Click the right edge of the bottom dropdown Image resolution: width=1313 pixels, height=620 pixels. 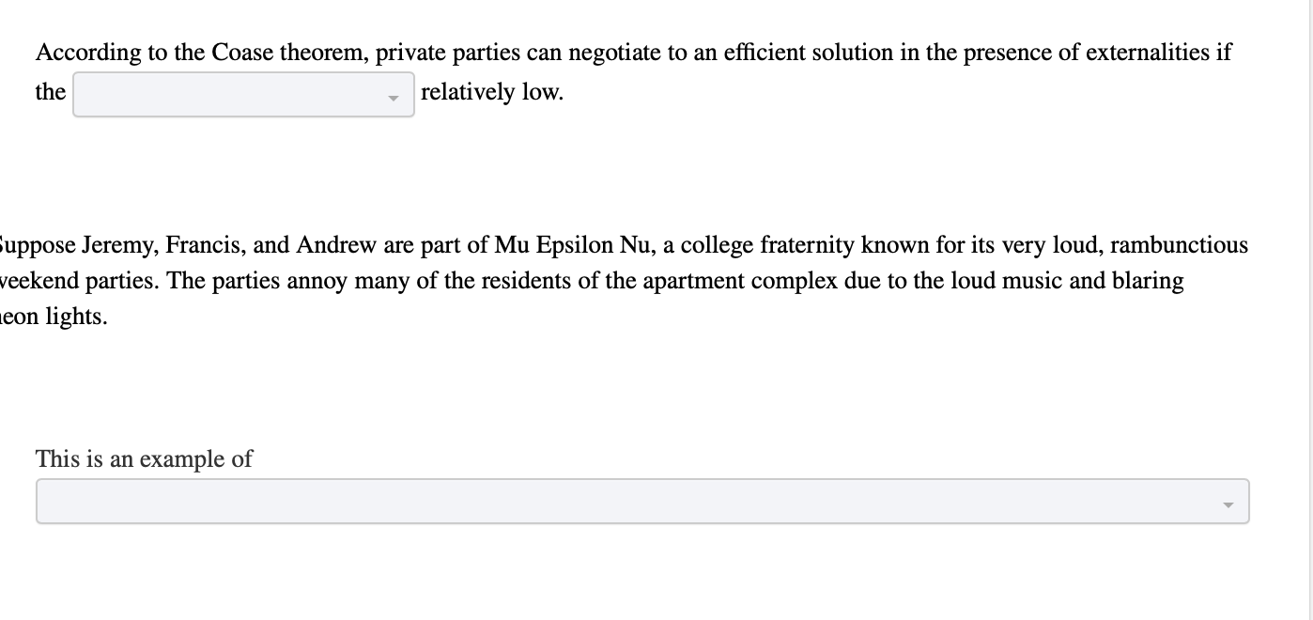pyautogui.click(x=1244, y=501)
